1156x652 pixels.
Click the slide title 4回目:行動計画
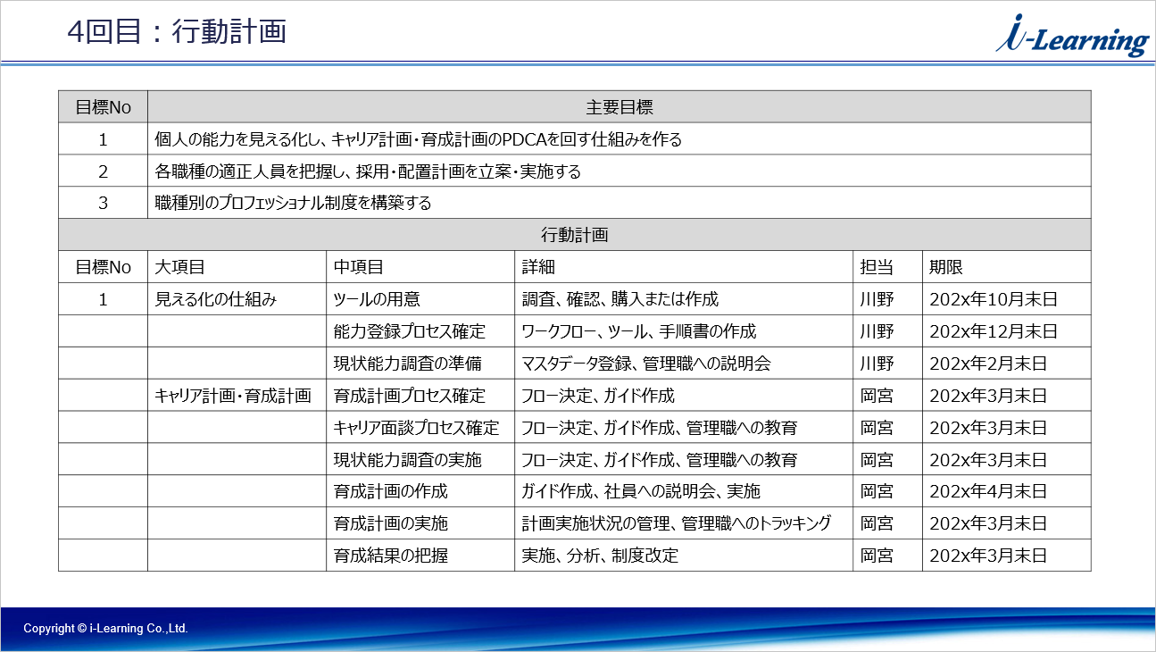[177, 31]
